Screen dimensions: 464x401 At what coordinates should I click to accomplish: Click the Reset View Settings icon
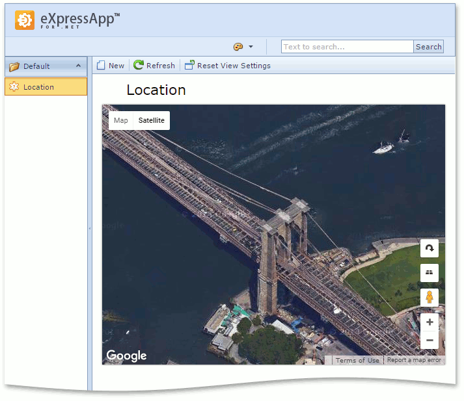[189, 65]
